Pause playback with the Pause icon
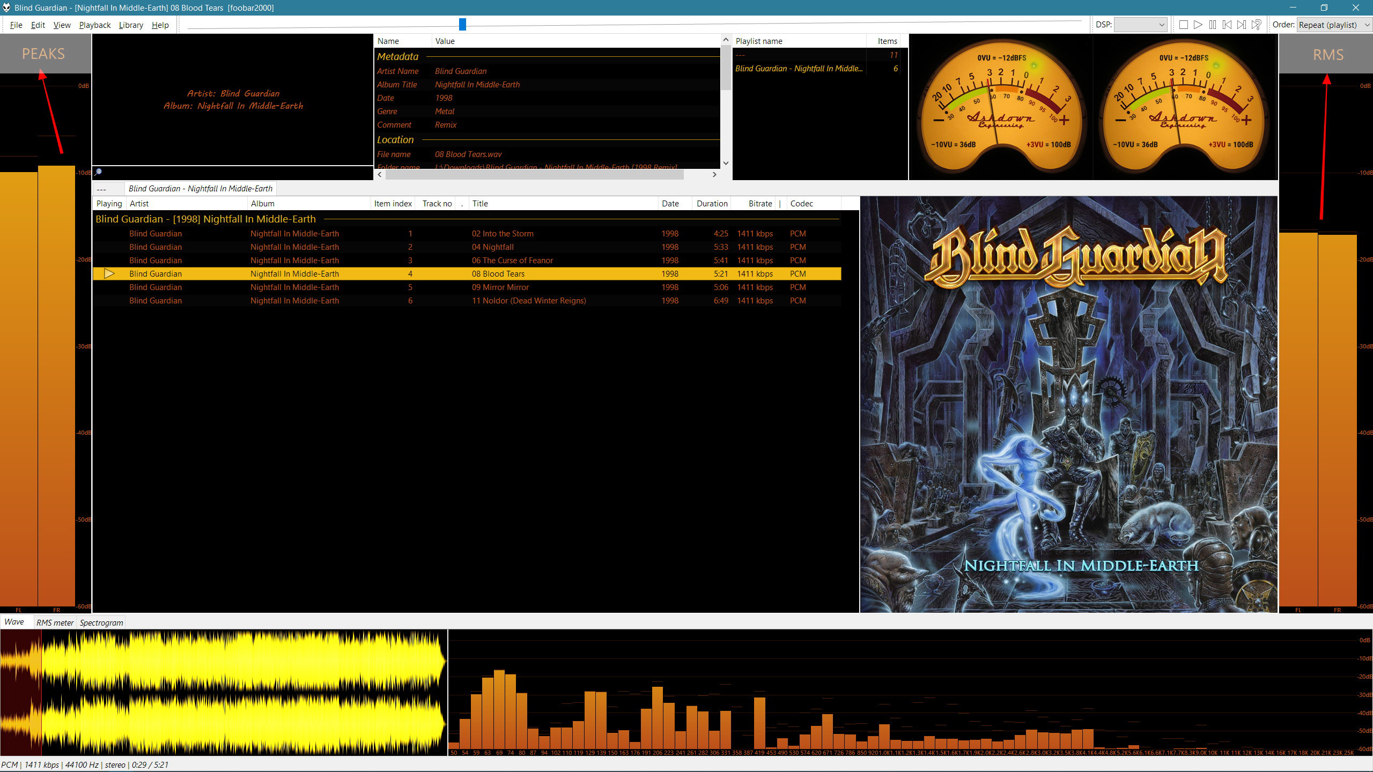Screen dimensions: 1373x772 point(1213,25)
